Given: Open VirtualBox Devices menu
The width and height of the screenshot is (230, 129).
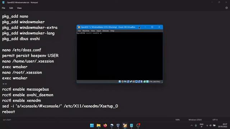Looking at the screenshot, I should tap(106, 31).
